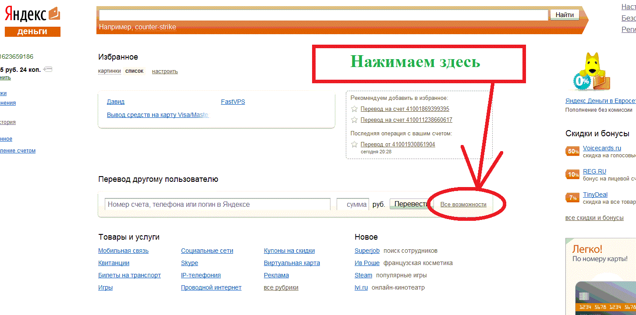The width and height of the screenshot is (636, 315).
Task: Open the Квитанции category
Action: [x=114, y=263]
